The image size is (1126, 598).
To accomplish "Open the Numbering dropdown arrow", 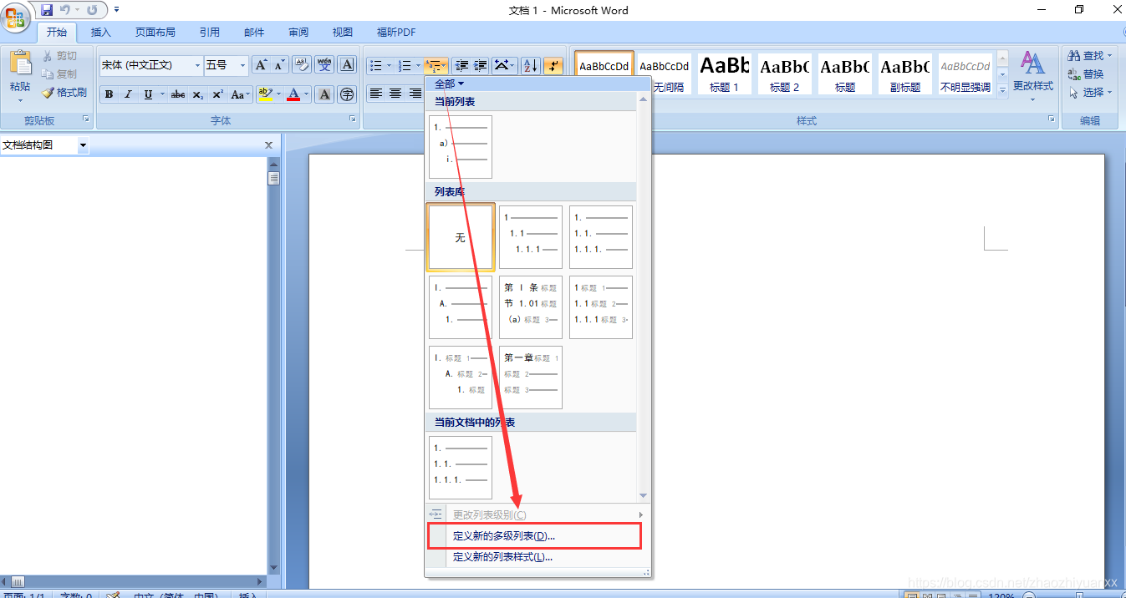I will pyautogui.click(x=417, y=65).
